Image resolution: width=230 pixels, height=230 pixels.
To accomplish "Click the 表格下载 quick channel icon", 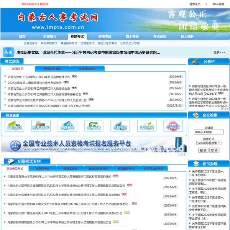I will click(94, 125).
